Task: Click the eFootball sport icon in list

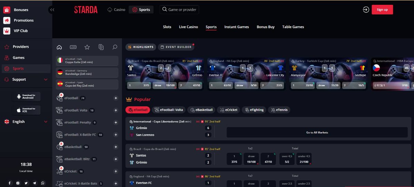Action: pyautogui.click(x=59, y=98)
